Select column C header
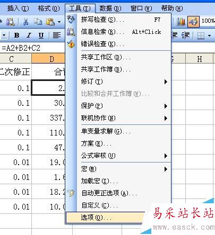 click(x=15, y=59)
